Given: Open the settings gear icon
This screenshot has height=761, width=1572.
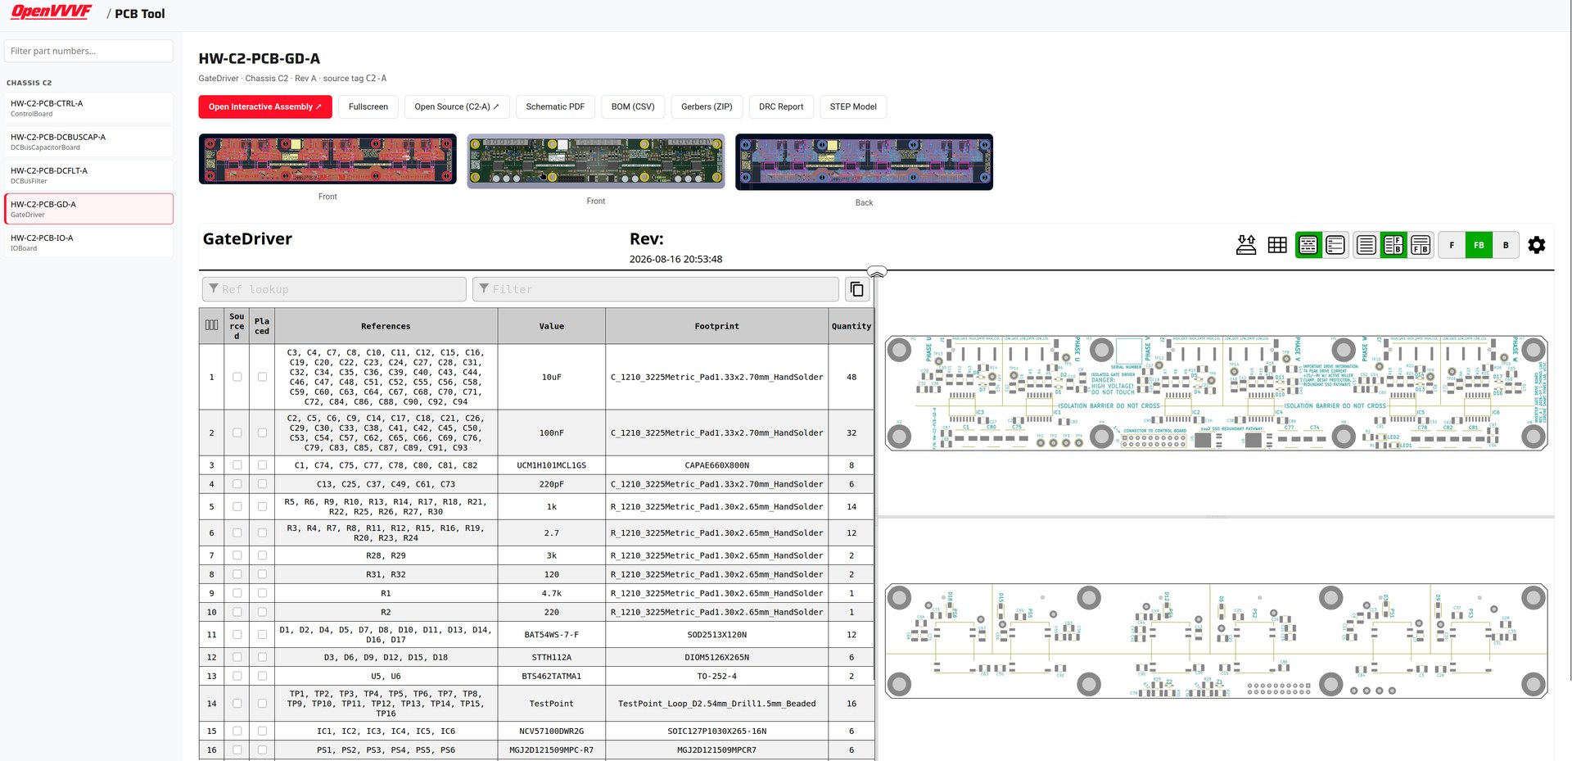Looking at the screenshot, I should 1537,245.
